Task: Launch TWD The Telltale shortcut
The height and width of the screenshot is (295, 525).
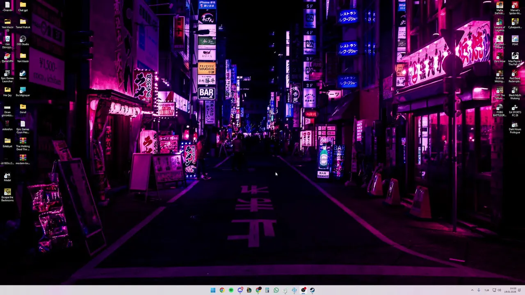Action: pos(500,93)
